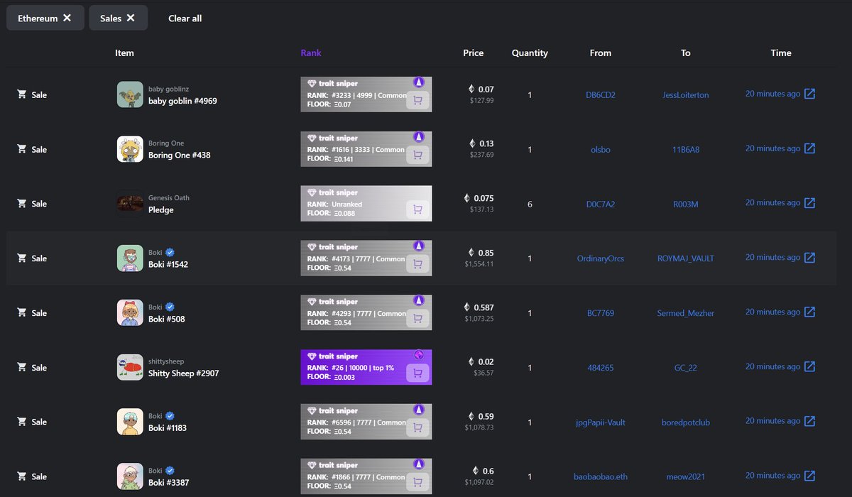This screenshot has height=497, width=852.
Task: Open external link for Boki #1542 sale
Action: pyautogui.click(x=809, y=258)
